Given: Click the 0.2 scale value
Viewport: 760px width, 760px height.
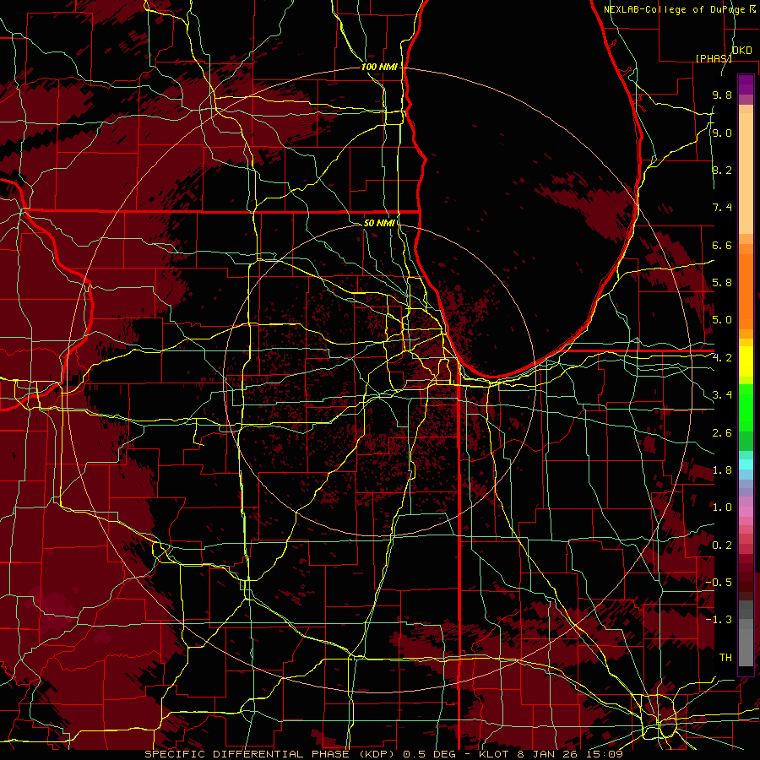Looking at the screenshot, I should [722, 546].
